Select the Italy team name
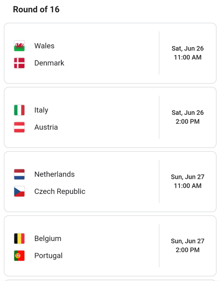The image size is (220, 281). point(41,110)
